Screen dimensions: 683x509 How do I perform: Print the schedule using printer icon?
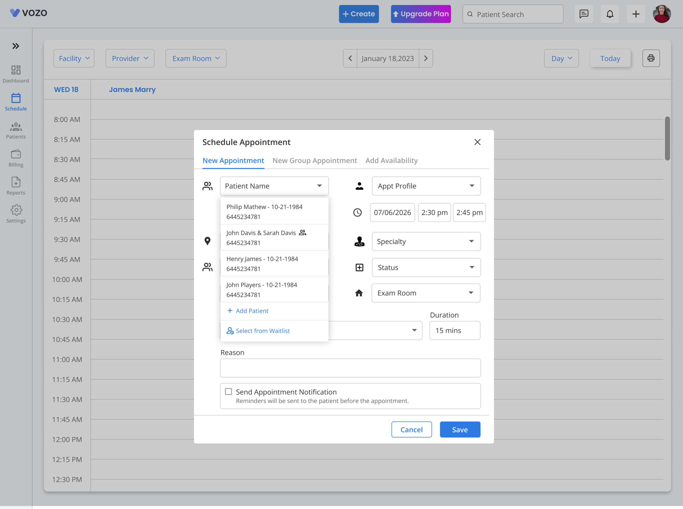pos(651,58)
